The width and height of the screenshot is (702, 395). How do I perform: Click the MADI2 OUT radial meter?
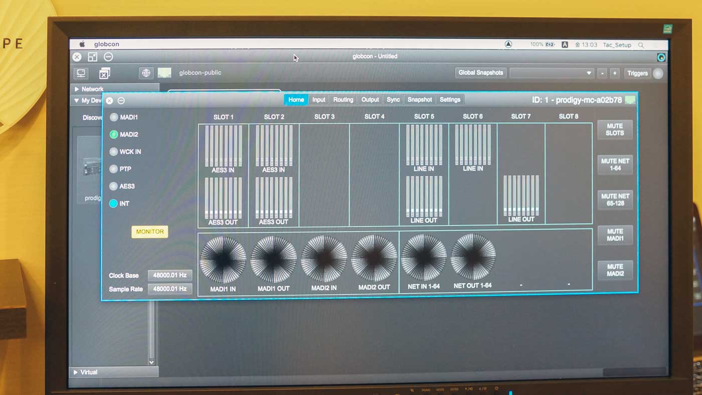[x=374, y=258]
